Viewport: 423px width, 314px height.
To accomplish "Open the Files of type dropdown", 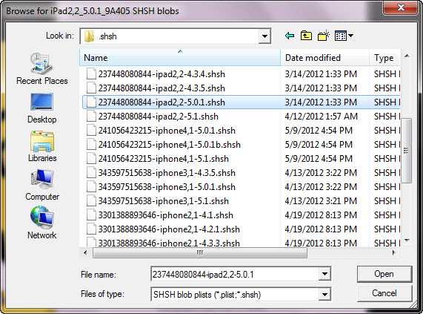I will pos(324,294).
